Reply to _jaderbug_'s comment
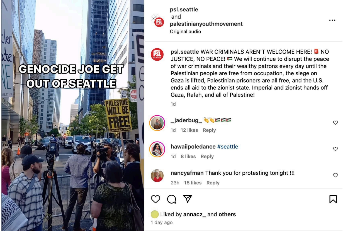Screen dimensions: 350x233 (x=209, y=130)
